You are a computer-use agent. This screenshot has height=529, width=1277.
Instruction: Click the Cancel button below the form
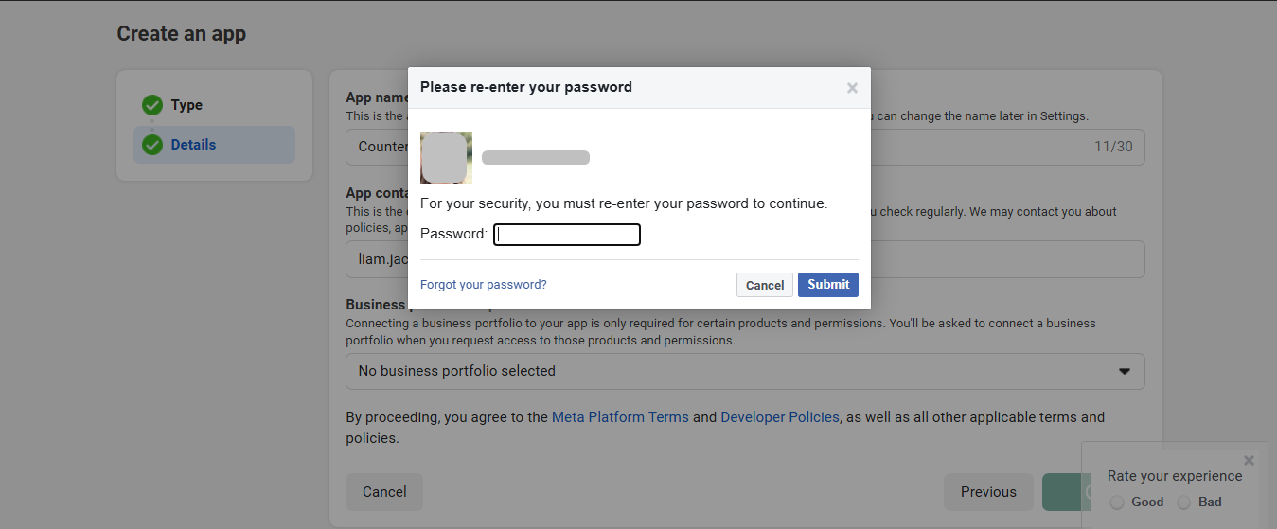(384, 492)
